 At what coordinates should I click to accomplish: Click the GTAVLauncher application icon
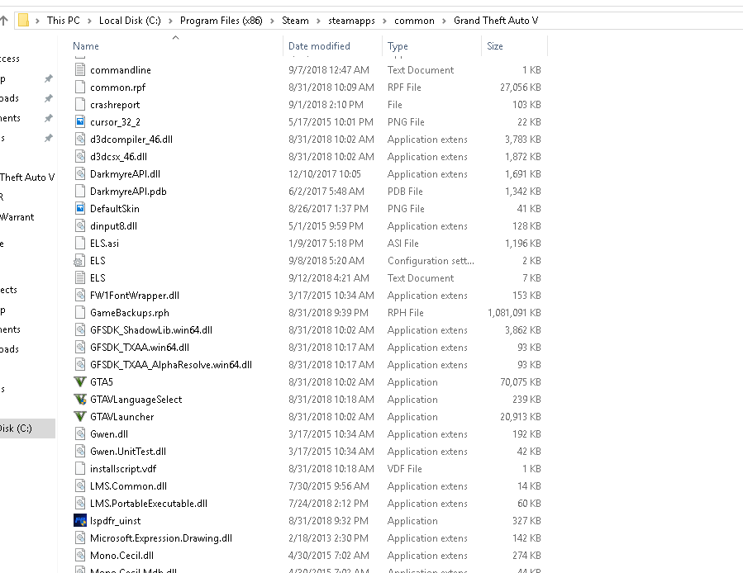click(x=80, y=417)
